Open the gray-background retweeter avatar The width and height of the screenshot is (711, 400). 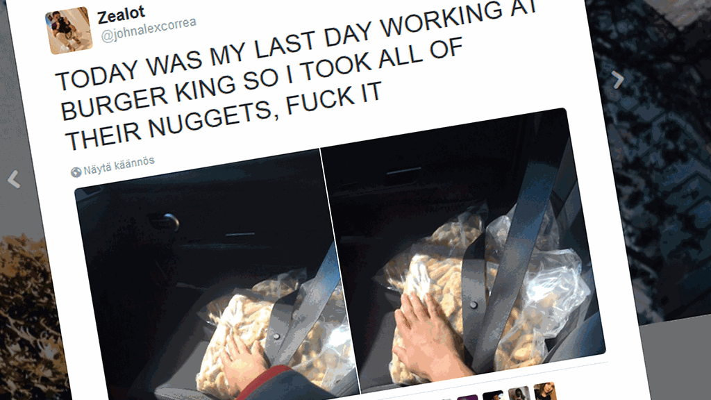[x=519, y=393]
